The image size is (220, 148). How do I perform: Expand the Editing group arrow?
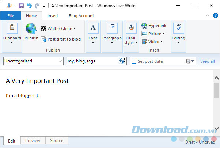pos(178,43)
